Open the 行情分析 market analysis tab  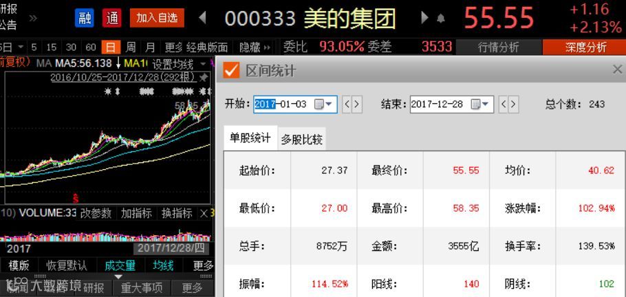(x=498, y=47)
